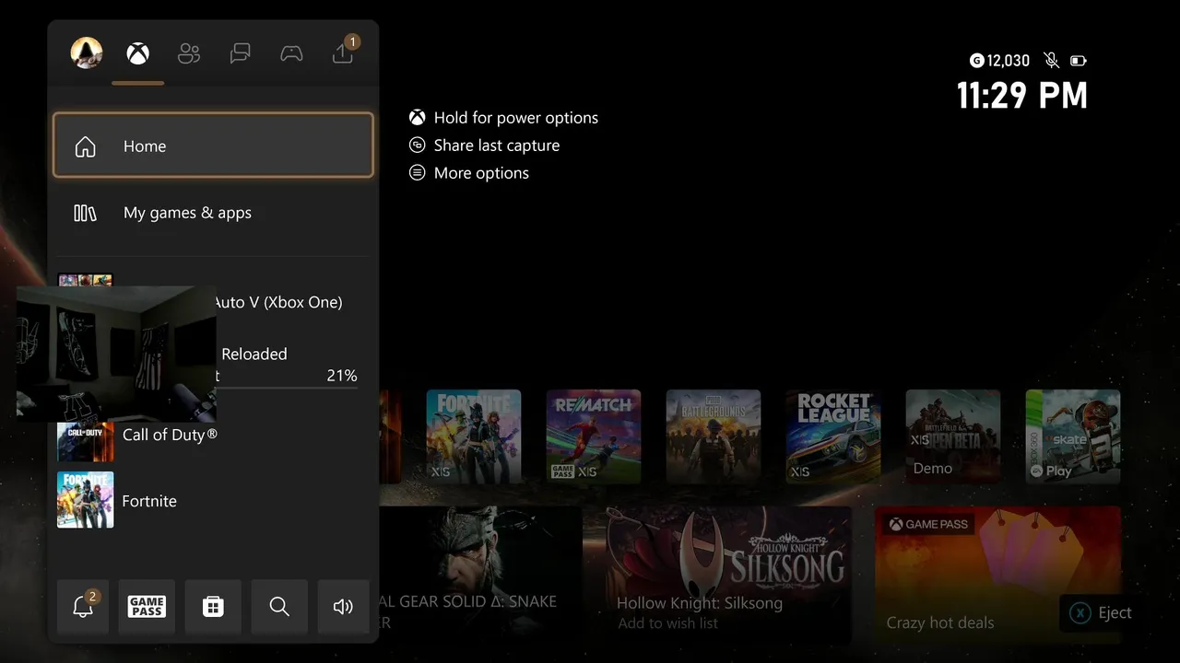The height and width of the screenshot is (663, 1180).
Task: Open the Rocket League tile
Action: pos(833,436)
